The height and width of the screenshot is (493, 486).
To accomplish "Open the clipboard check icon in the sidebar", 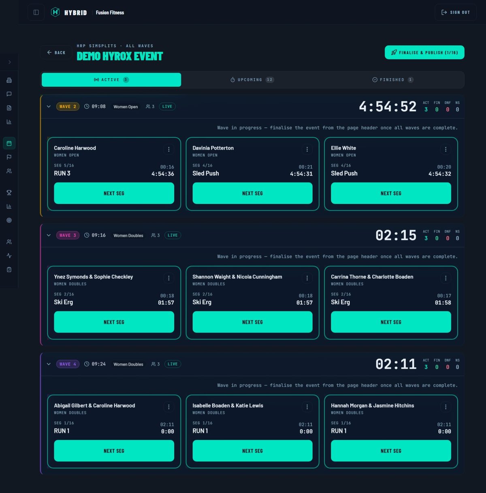I will coord(9,269).
